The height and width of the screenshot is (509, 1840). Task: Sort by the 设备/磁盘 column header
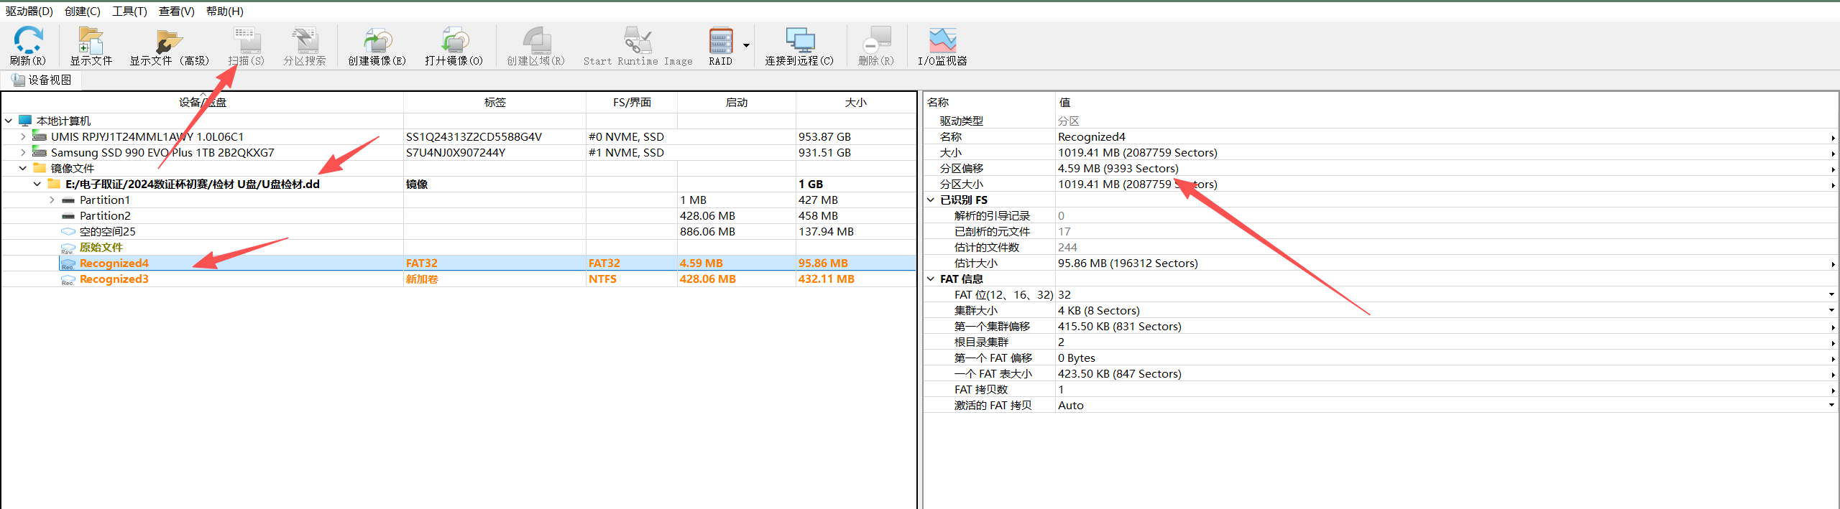203,102
